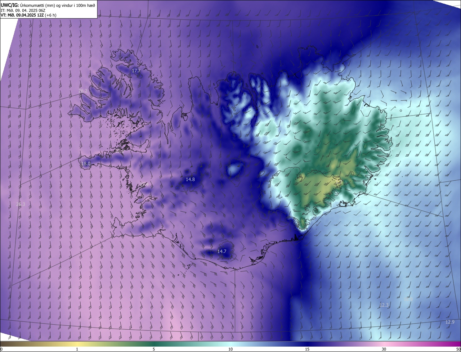Click the 26.2 value label on the map
Image resolution: width=461 pixels, height=352 pixels.
[83, 91]
